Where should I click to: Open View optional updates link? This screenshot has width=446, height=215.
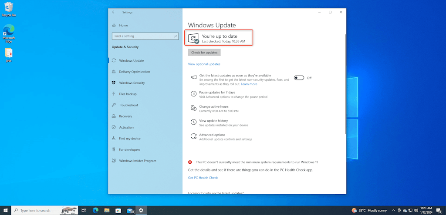(x=204, y=64)
